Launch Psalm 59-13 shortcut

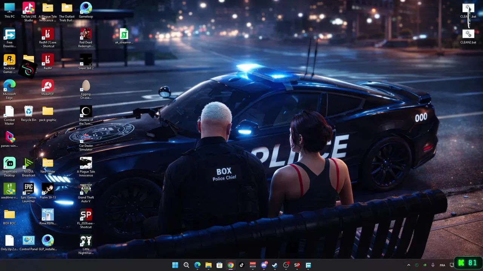coord(48,191)
